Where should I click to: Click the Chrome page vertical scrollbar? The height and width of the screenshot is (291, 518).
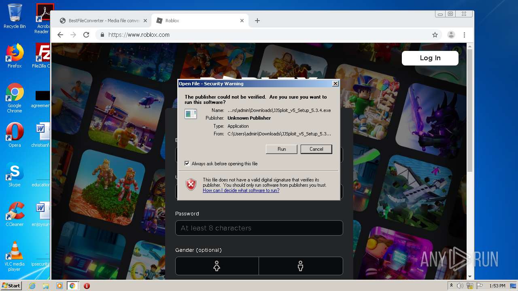pyautogui.click(x=470, y=110)
